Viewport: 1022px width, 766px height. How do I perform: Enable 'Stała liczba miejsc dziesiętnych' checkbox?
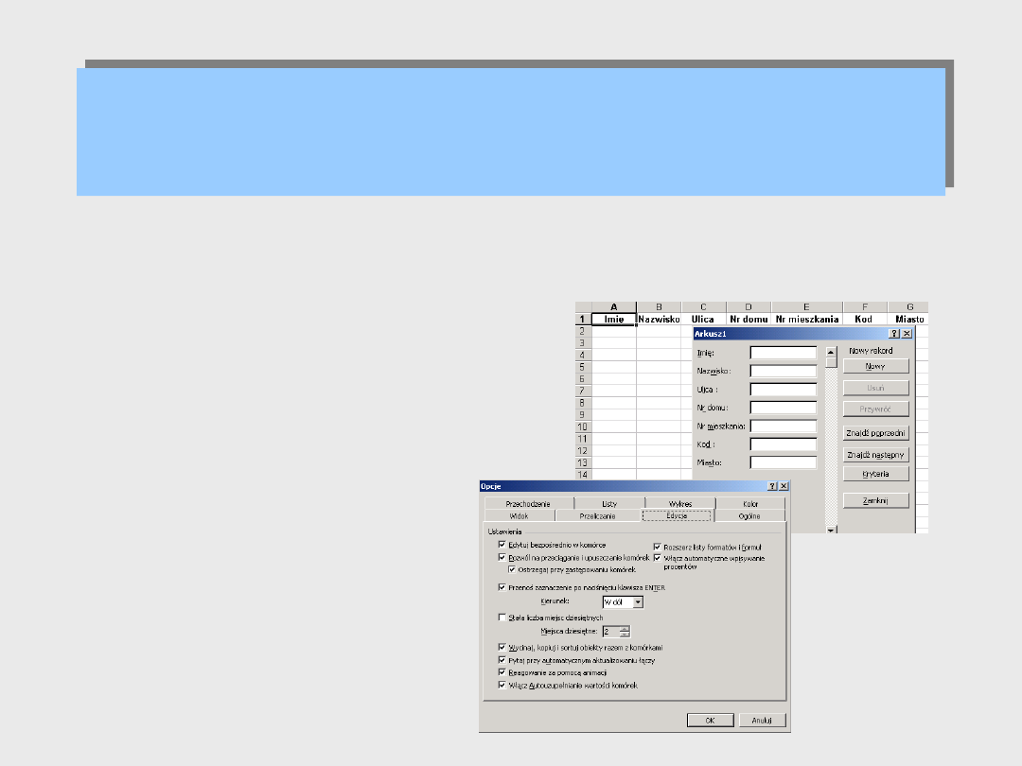click(x=502, y=618)
